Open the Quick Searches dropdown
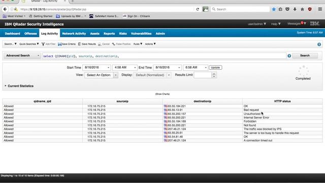325x183 pixels. point(29,44)
